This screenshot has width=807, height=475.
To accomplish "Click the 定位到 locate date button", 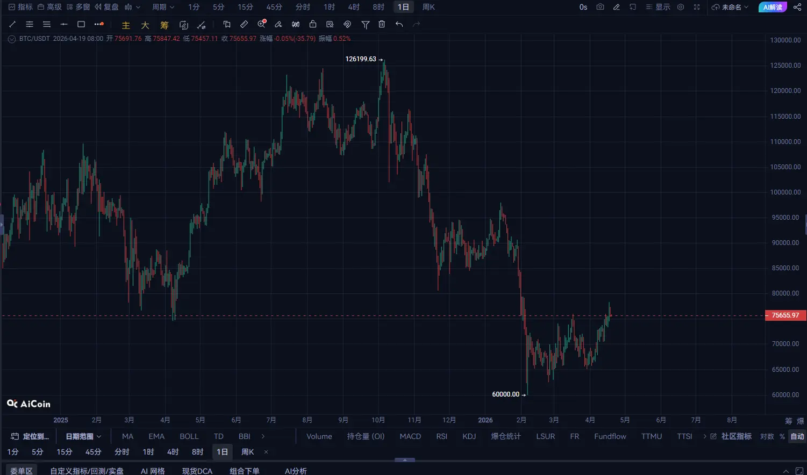I will tap(30, 436).
